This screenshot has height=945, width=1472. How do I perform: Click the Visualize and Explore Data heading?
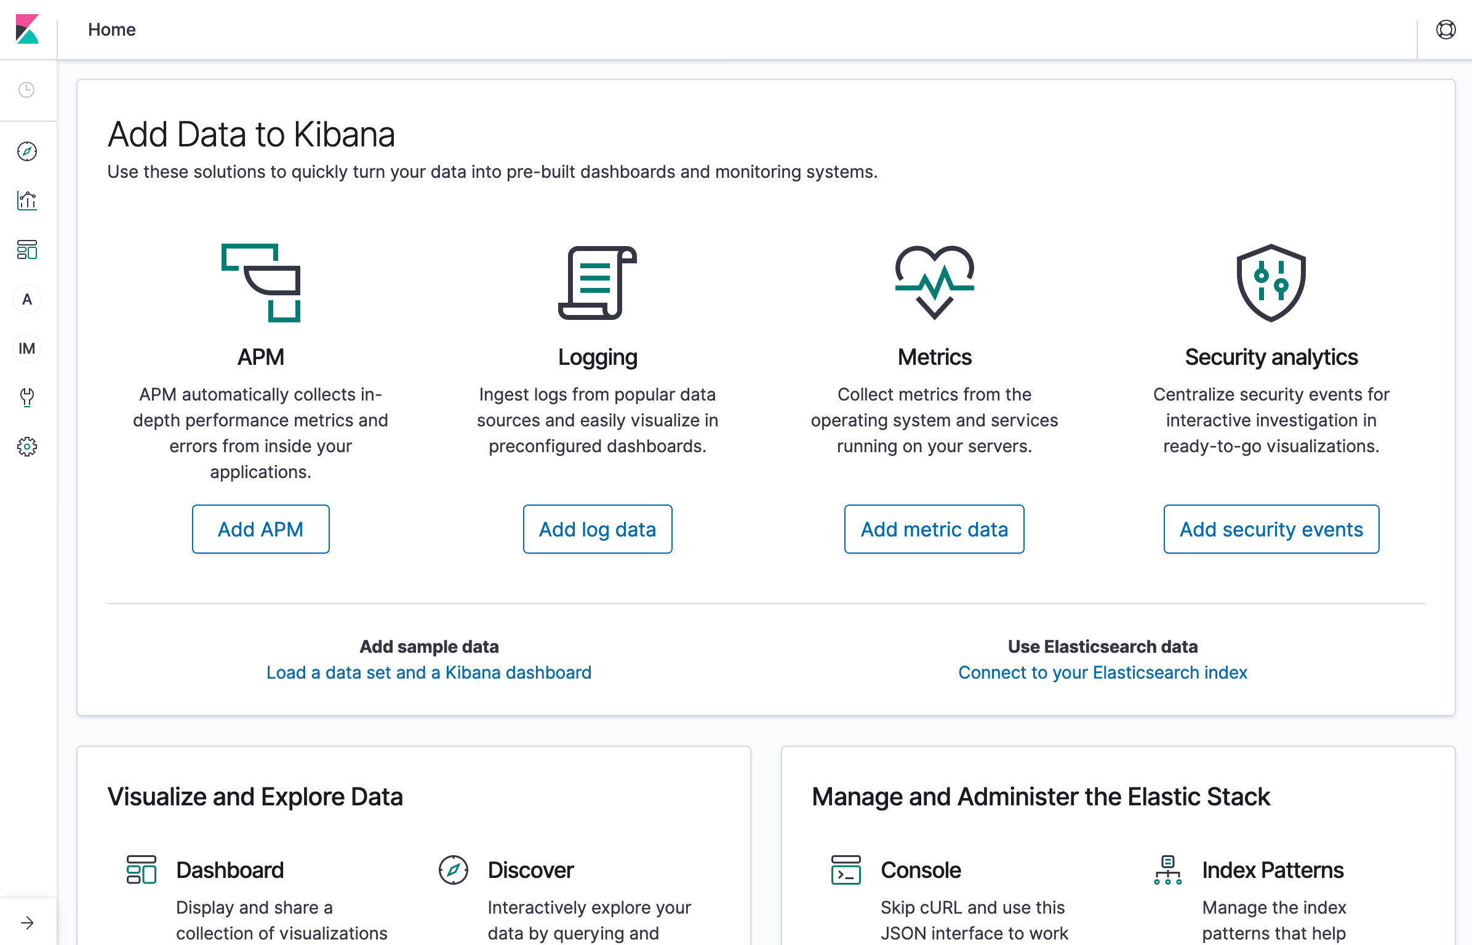coord(255,797)
